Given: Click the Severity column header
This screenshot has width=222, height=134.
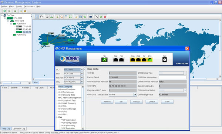Looking at the screenshot, I should click(x=14, y=88).
